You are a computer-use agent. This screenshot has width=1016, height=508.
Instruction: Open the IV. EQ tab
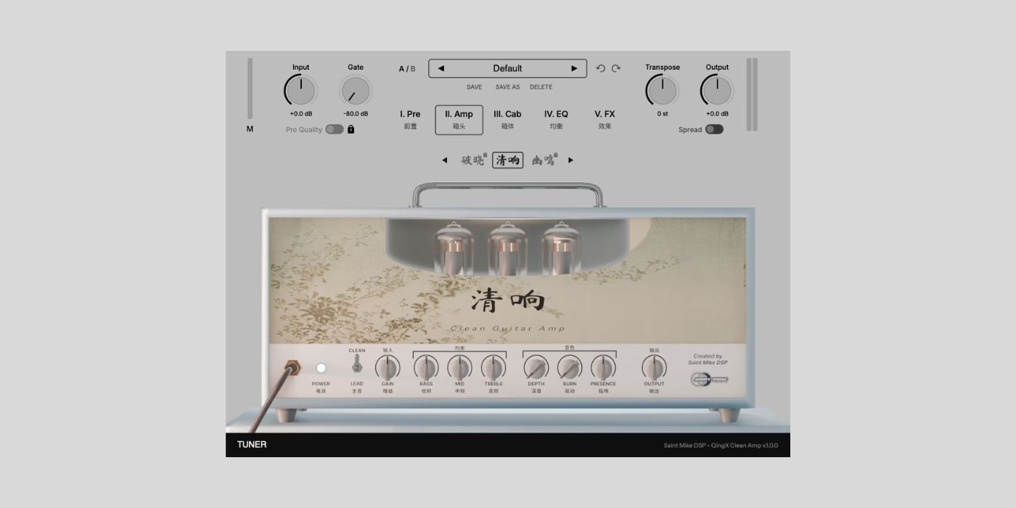(556, 120)
